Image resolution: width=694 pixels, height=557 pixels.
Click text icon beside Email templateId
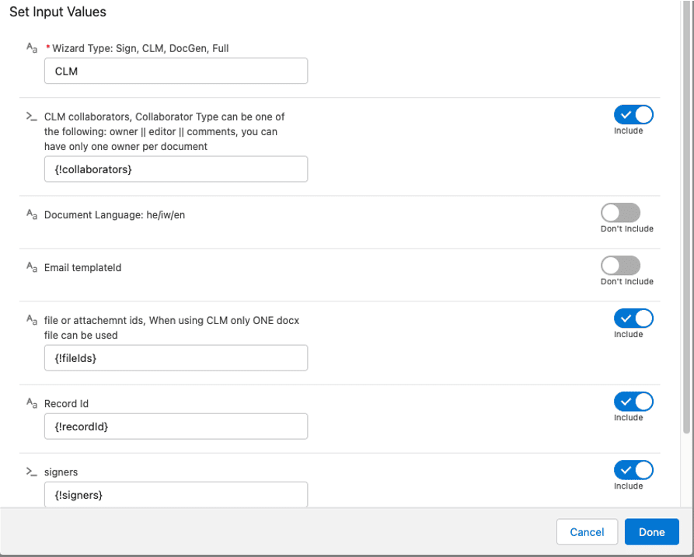[32, 268]
